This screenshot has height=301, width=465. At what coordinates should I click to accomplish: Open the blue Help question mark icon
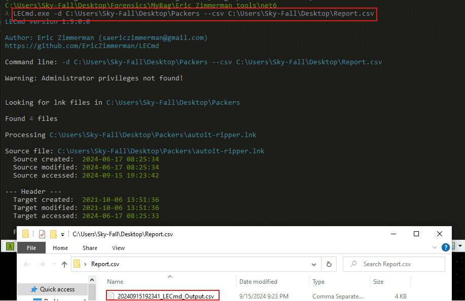[x=445, y=247]
